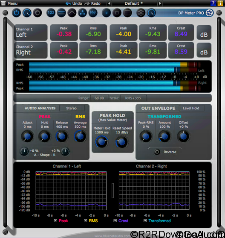Click Channel 2 Right label box
This screenshot has width=225, height=238.
(31, 50)
